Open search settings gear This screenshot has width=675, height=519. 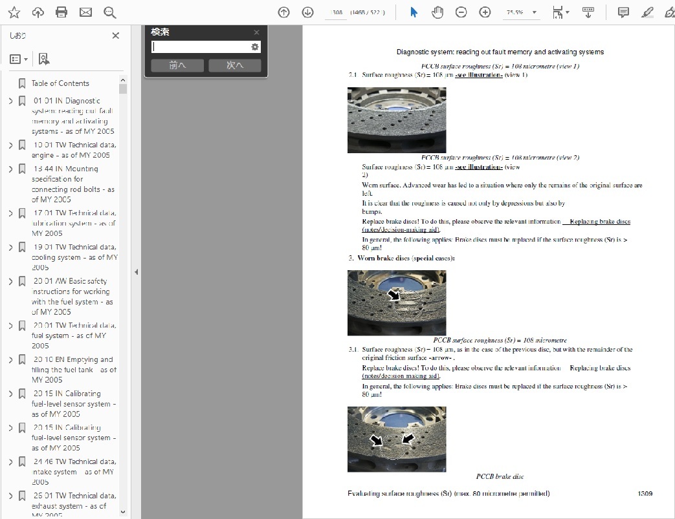point(255,47)
